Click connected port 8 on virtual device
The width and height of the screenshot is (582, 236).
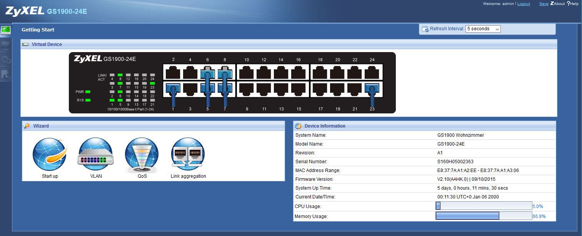(x=225, y=72)
